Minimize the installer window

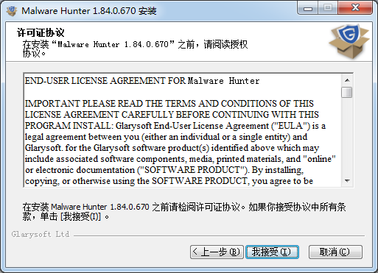(x=308, y=8)
